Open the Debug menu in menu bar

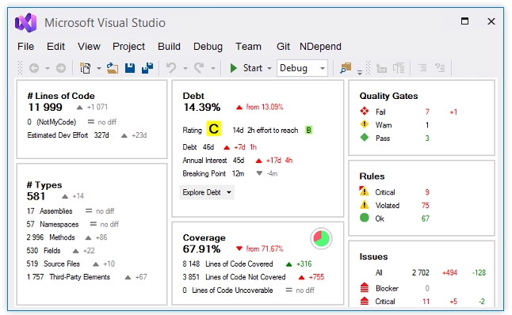[x=208, y=47]
